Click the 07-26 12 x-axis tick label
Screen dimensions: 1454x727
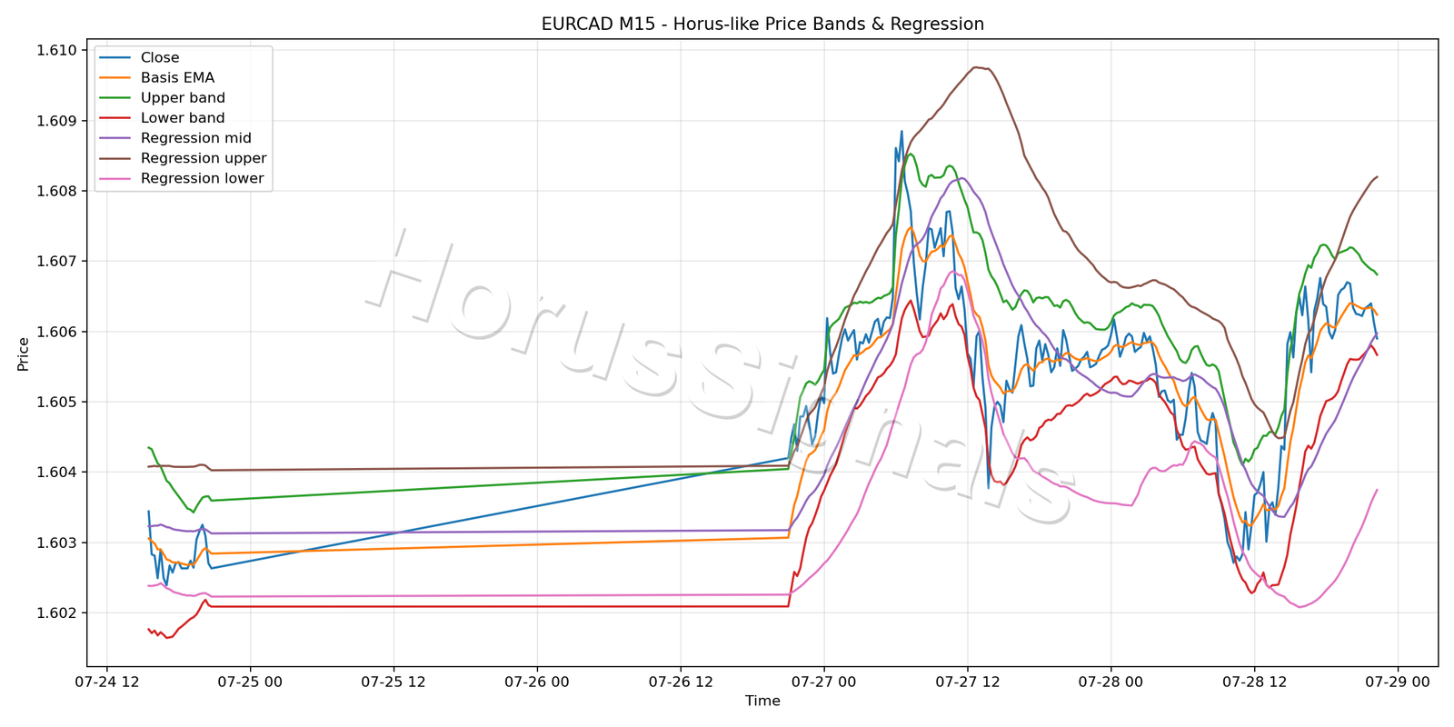681,682
